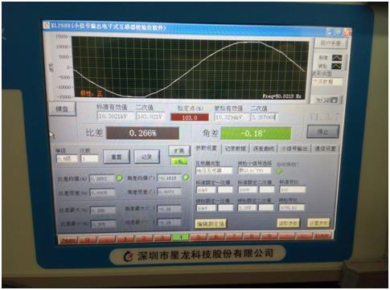Open the 互感器类型 dropdown
The width and height of the screenshot is (390, 290).
pos(214,170)
